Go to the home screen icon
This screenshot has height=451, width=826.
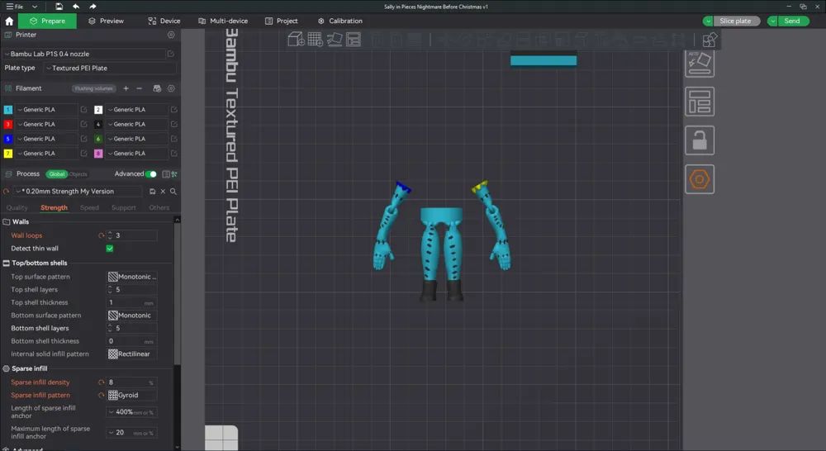pyautogui.click(x=9, y=21)
